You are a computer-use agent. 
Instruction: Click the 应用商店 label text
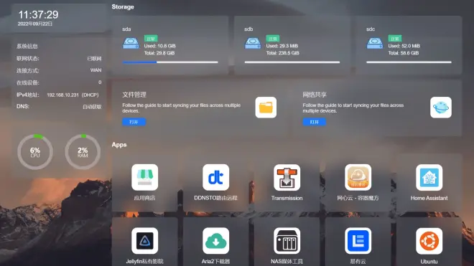[144, 198]
